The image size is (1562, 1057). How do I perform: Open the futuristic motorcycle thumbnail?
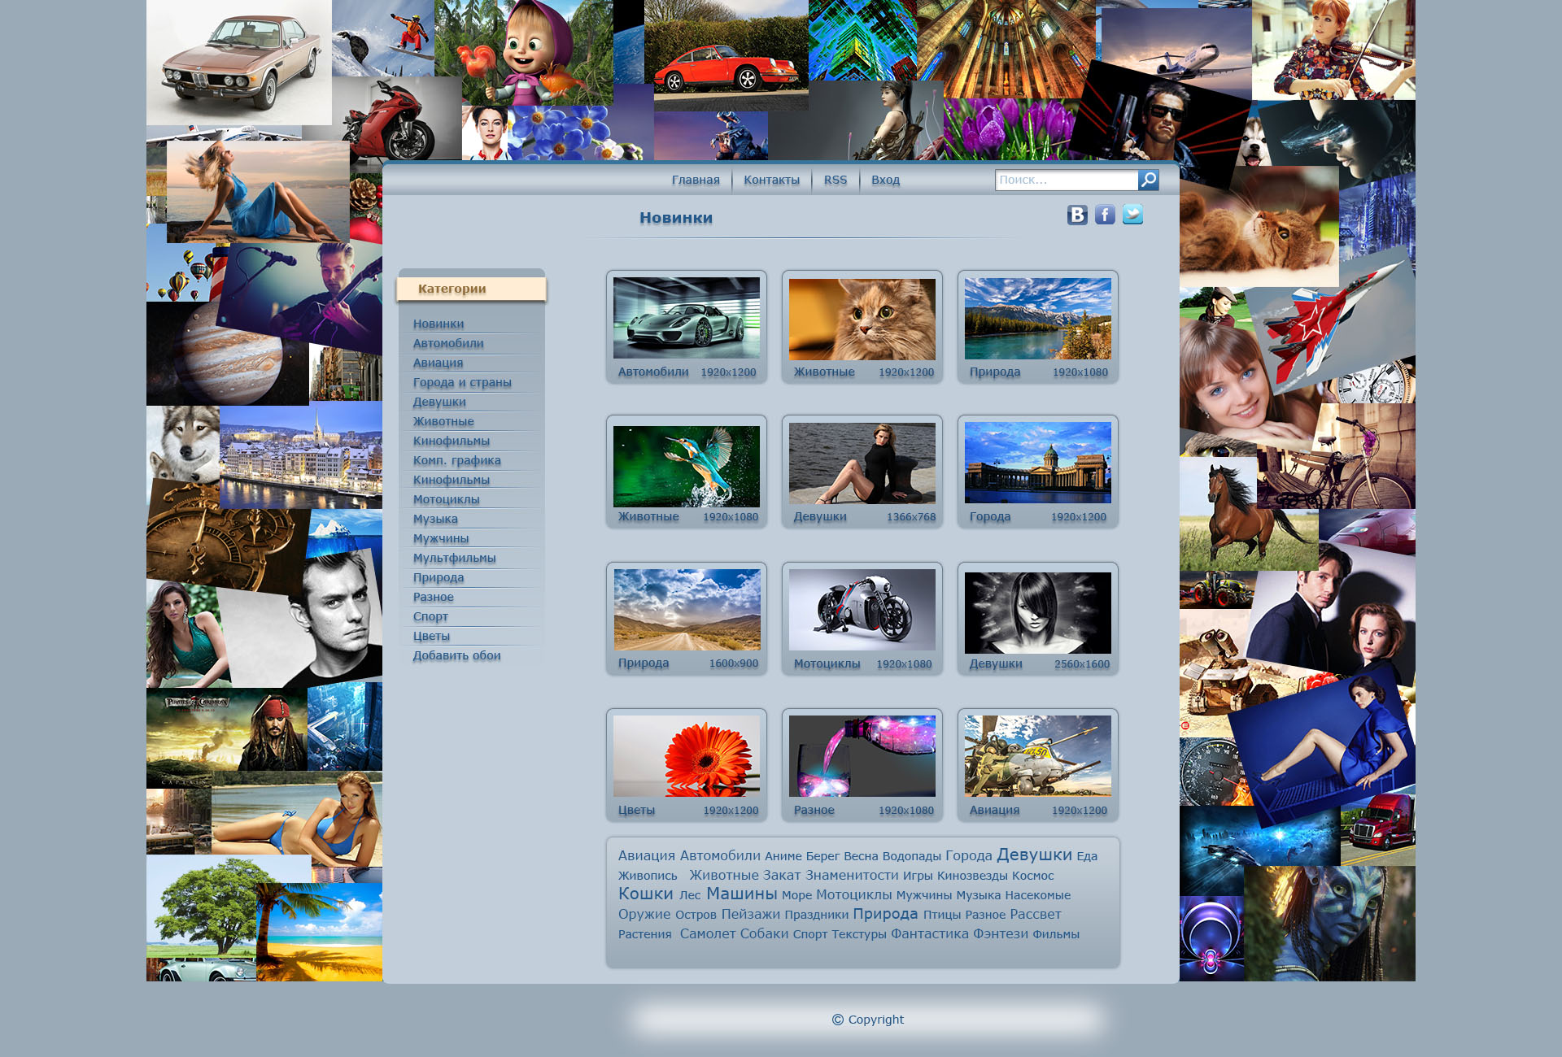coord(862,610)
